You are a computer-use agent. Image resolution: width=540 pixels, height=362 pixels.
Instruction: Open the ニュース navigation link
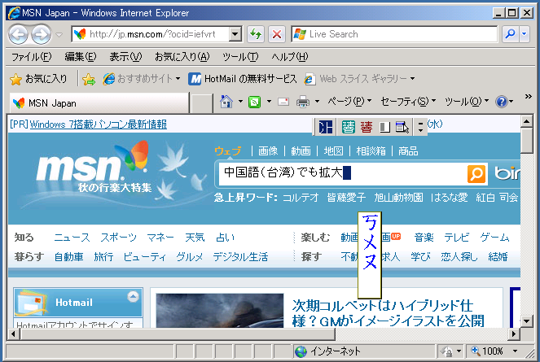tap(72, 238)
